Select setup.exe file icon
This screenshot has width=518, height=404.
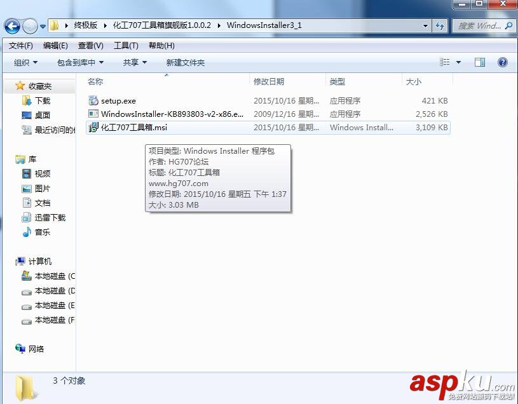pyautogui.click(x=93, y=100)
